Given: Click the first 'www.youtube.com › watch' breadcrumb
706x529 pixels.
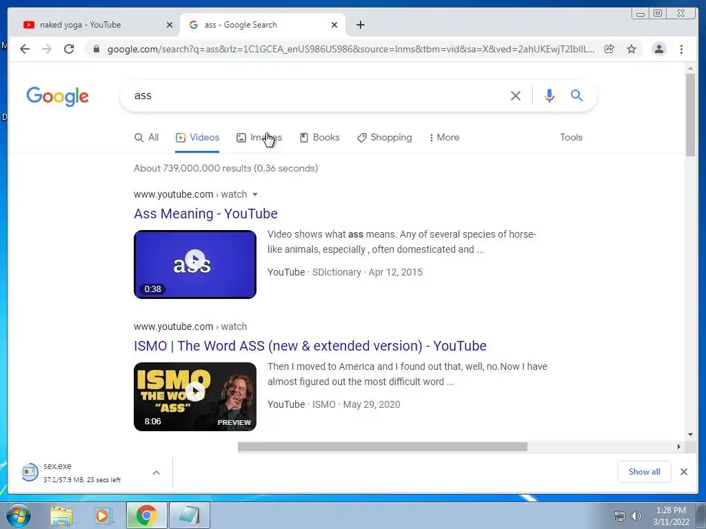Looking at the screenshot, I should click(190, 194).
